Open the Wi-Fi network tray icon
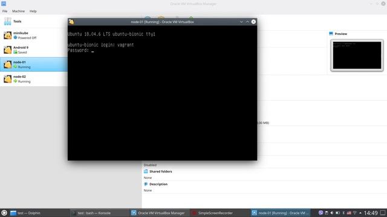This screenshot has width=387, height=217. pyautogui.click(x=355, y=213)
